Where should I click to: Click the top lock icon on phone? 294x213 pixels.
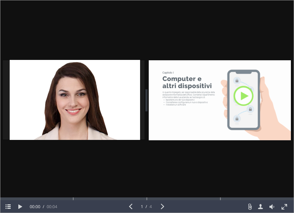(237, 81)
